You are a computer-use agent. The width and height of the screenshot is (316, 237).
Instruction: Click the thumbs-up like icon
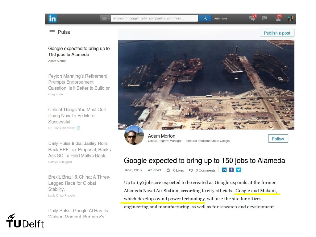click(168, 170)
